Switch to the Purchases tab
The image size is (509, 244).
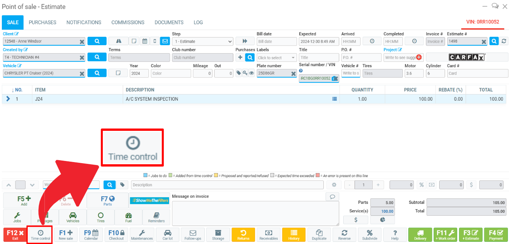coord(43,22)
